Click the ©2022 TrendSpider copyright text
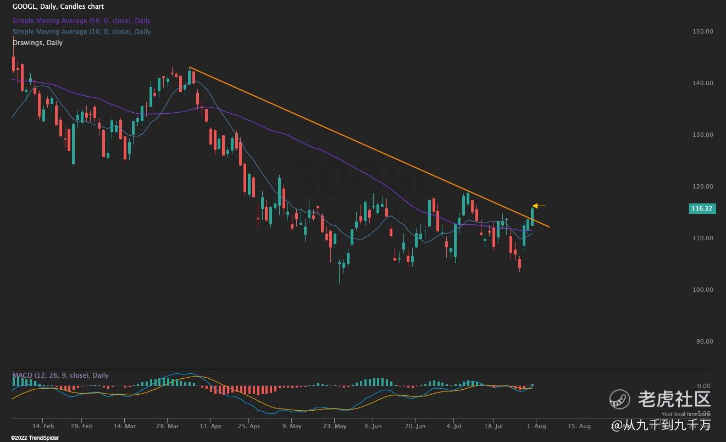 (35, 438)
